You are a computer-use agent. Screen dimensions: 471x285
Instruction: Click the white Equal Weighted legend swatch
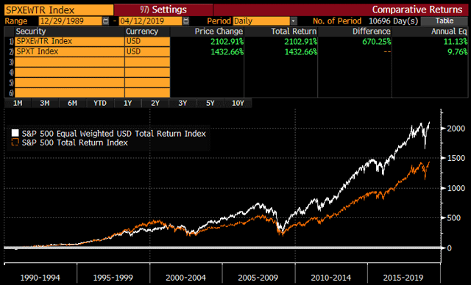[15, 133]
